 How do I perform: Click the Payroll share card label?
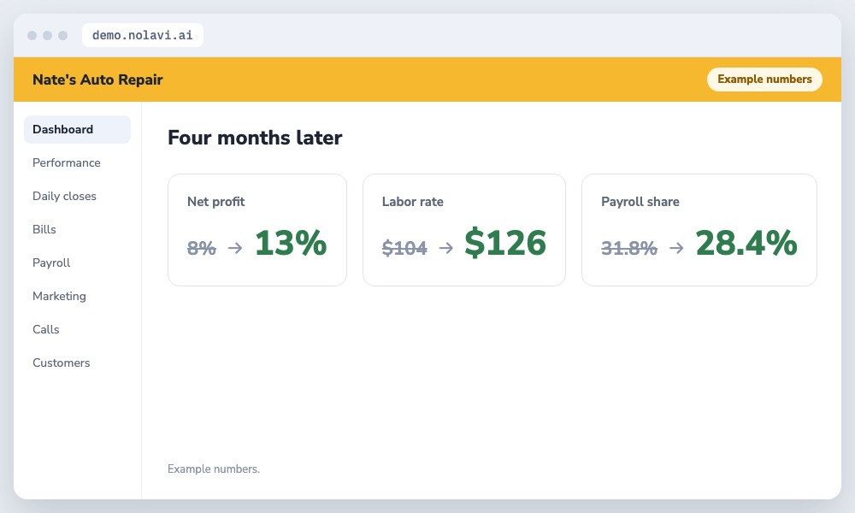640,202
